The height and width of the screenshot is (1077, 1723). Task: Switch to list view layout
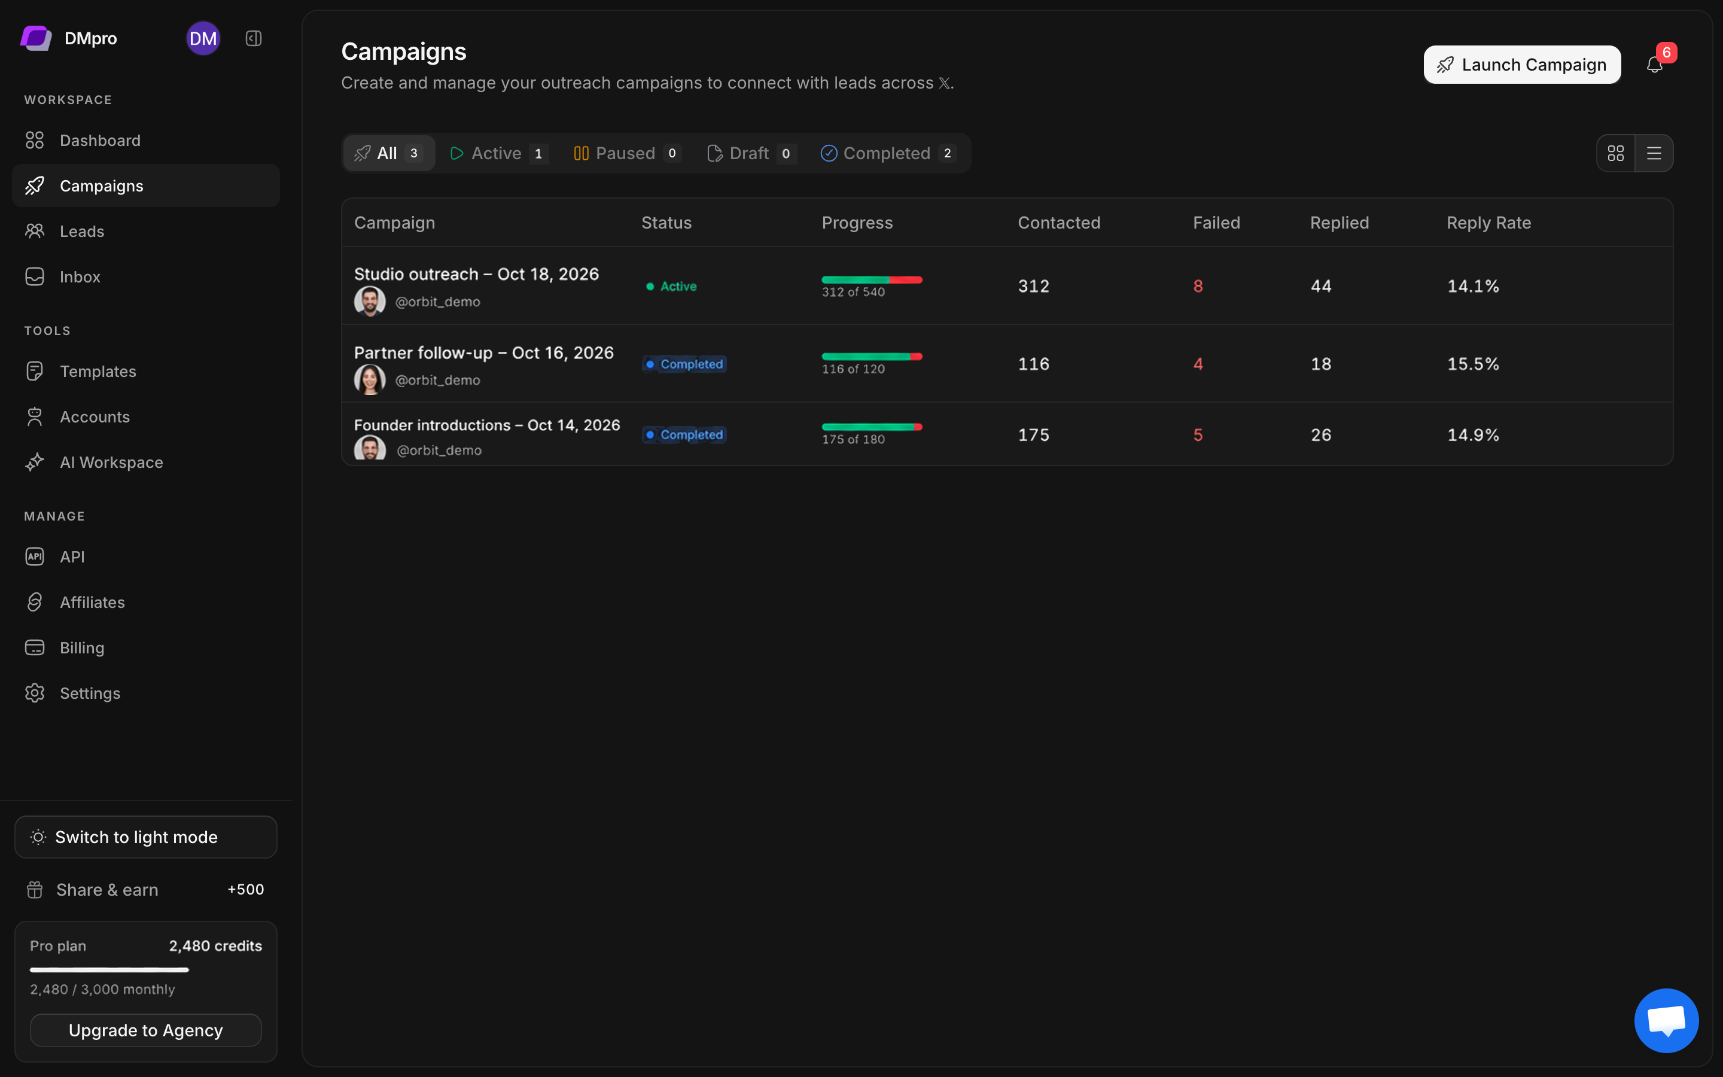coord(1654,153)
